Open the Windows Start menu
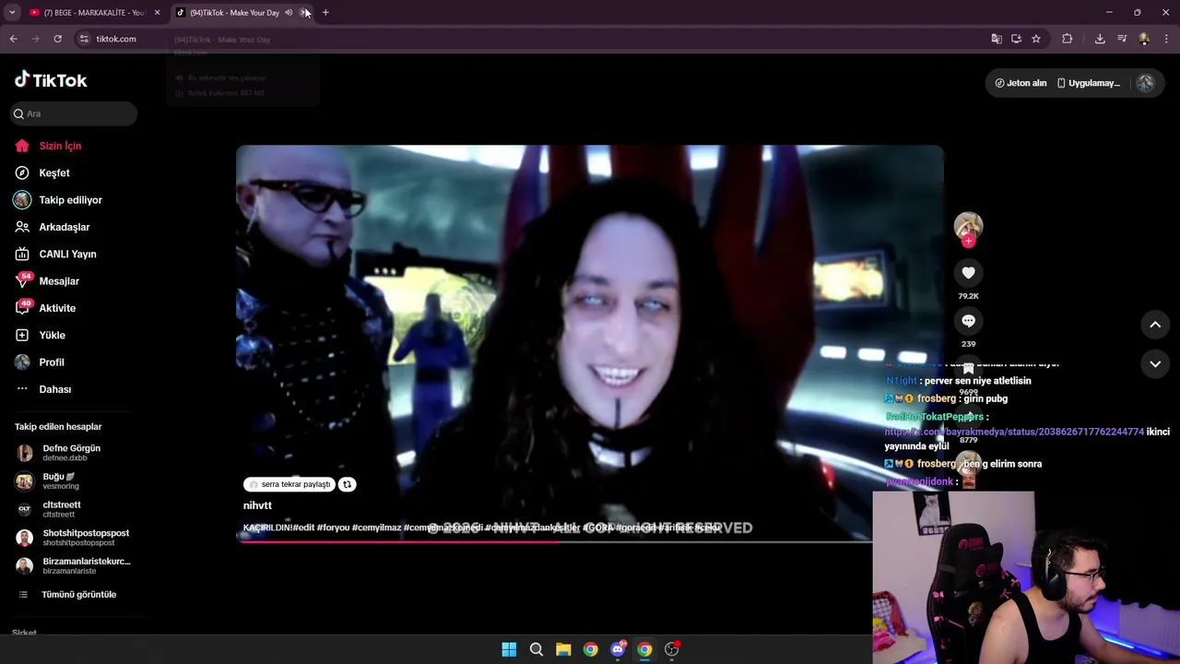 pyautogui.click(x=509, y=649)
